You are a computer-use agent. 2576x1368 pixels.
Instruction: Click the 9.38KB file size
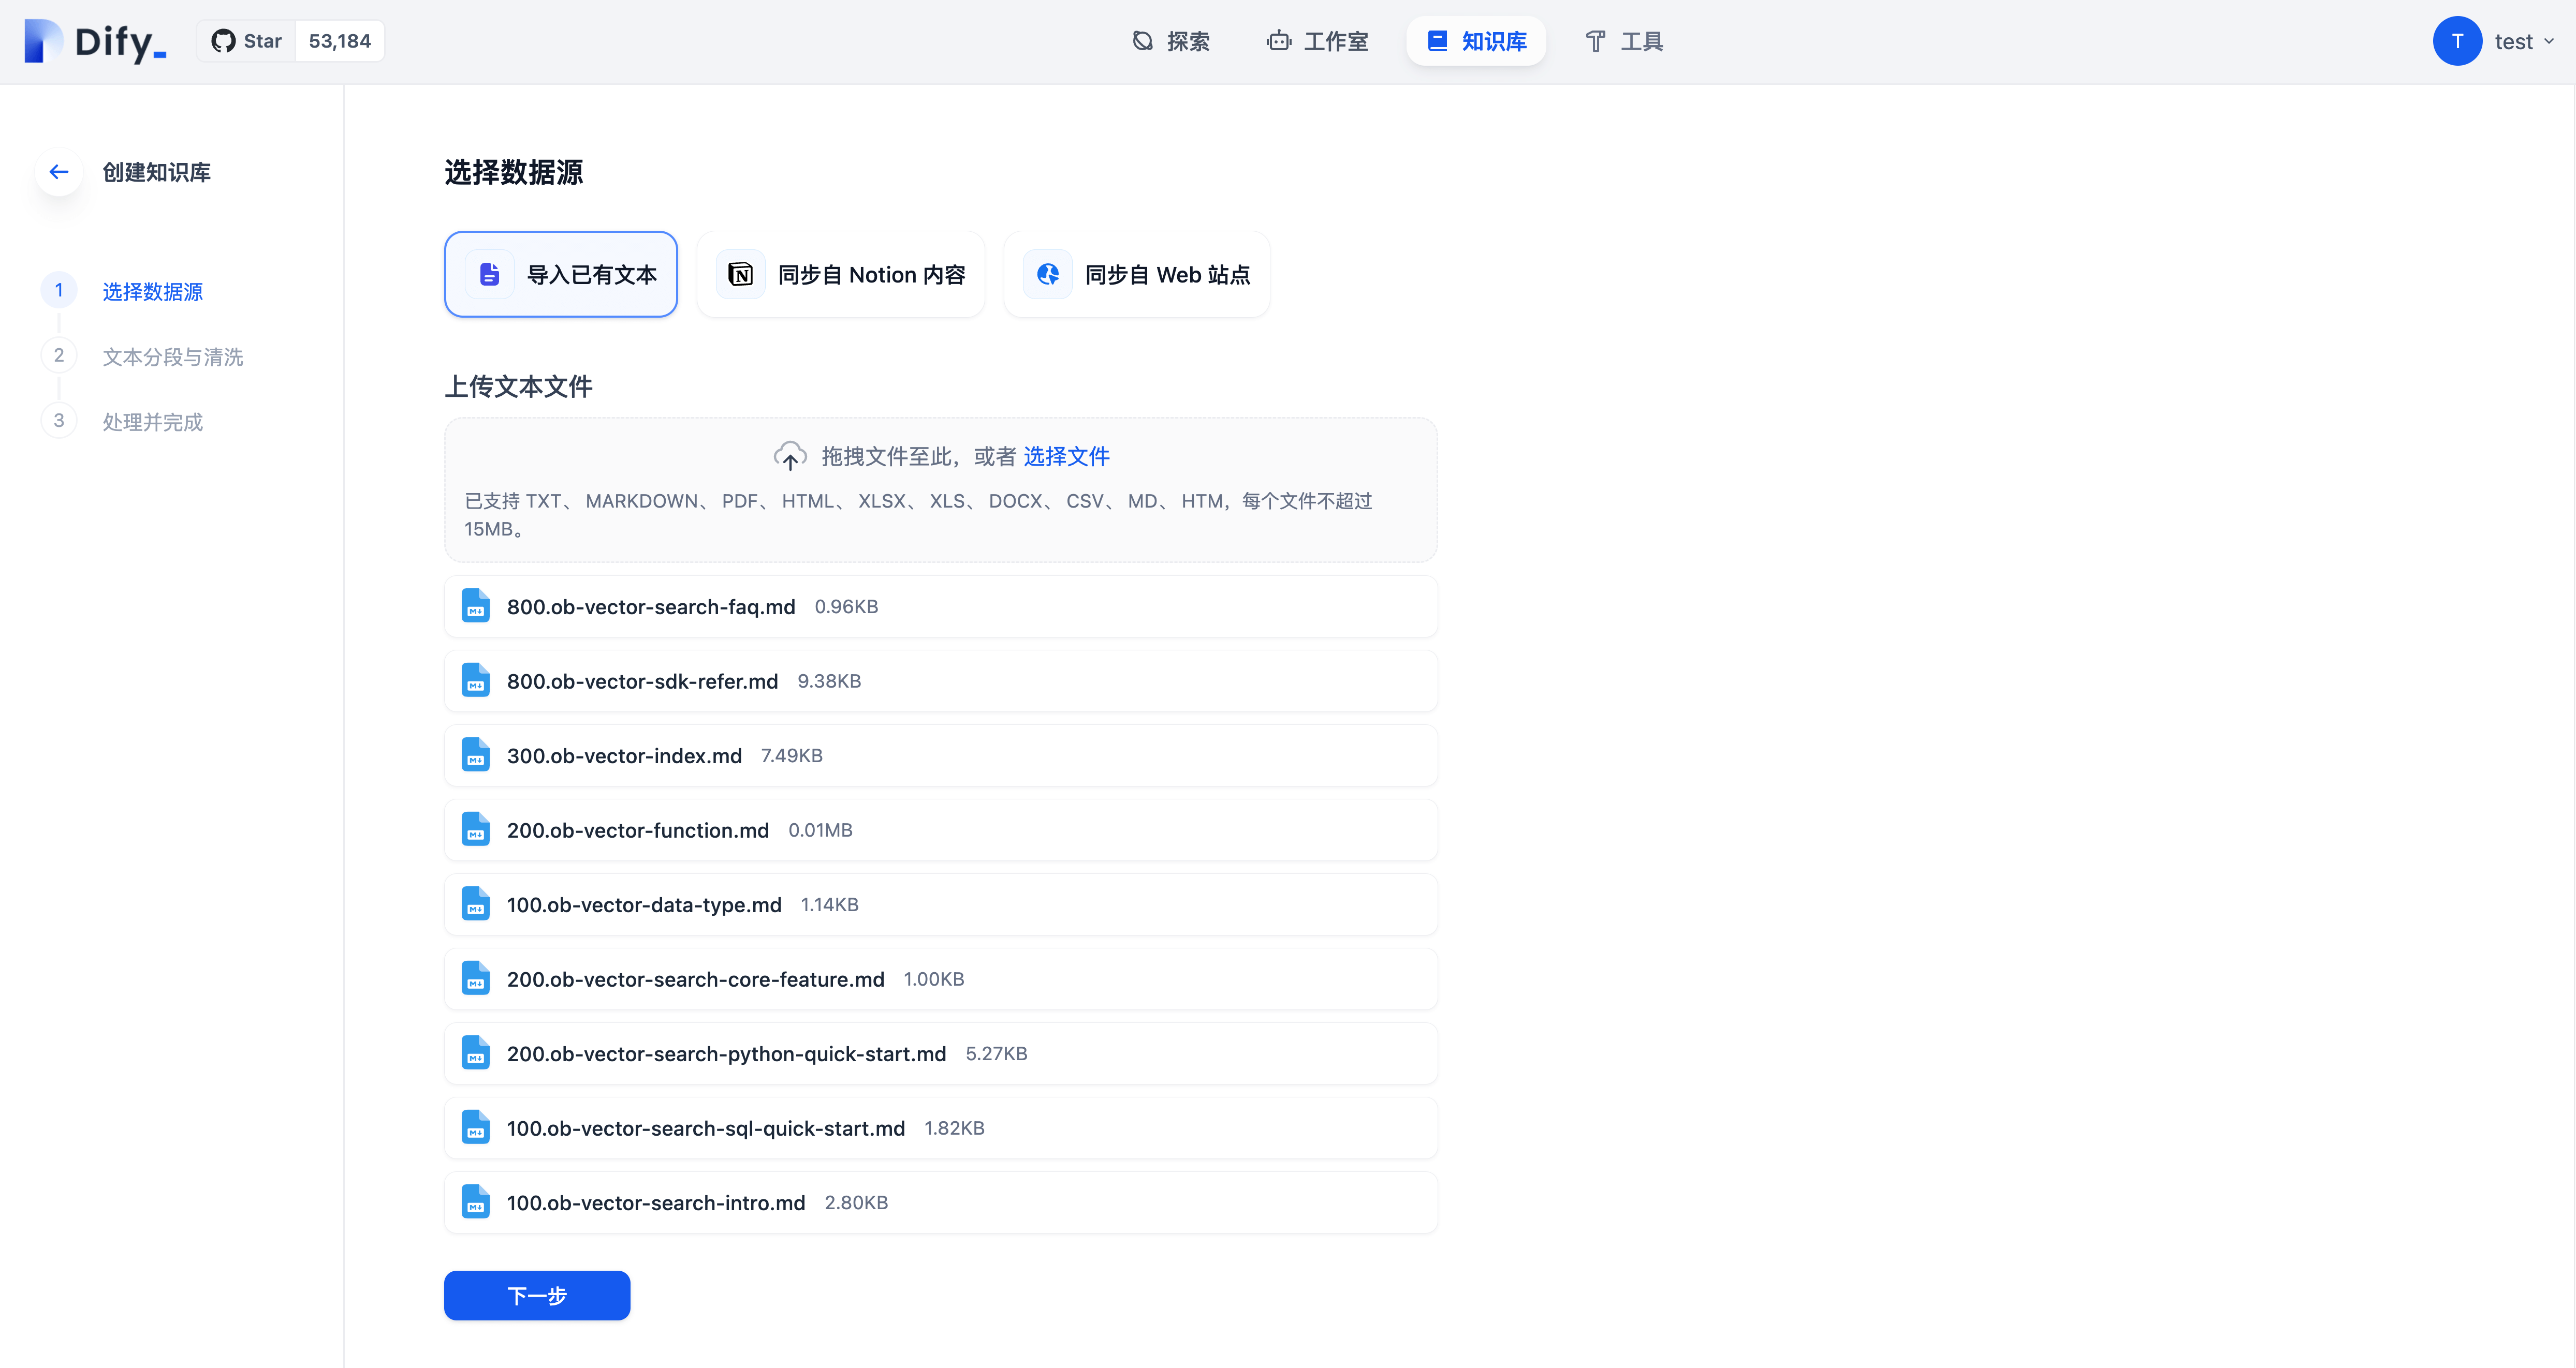click(x=829, y=681)
